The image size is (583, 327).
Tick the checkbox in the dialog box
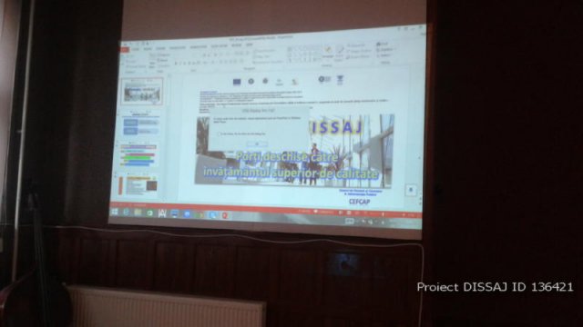pyautogui.click(x=219, y=134)
